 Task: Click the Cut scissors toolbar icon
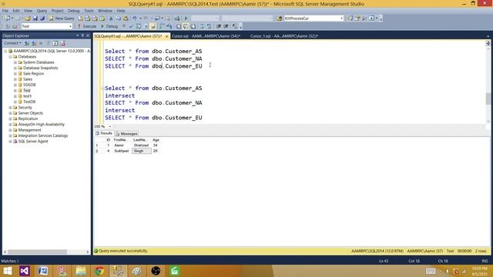(x=111, y=18)
